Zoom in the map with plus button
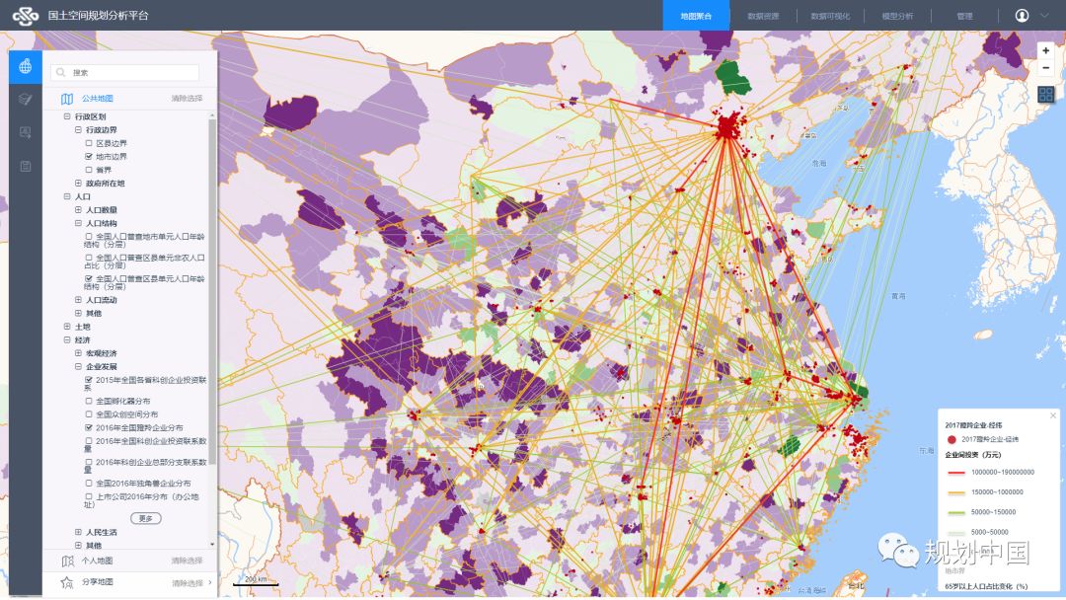 tap(1045, 50)
